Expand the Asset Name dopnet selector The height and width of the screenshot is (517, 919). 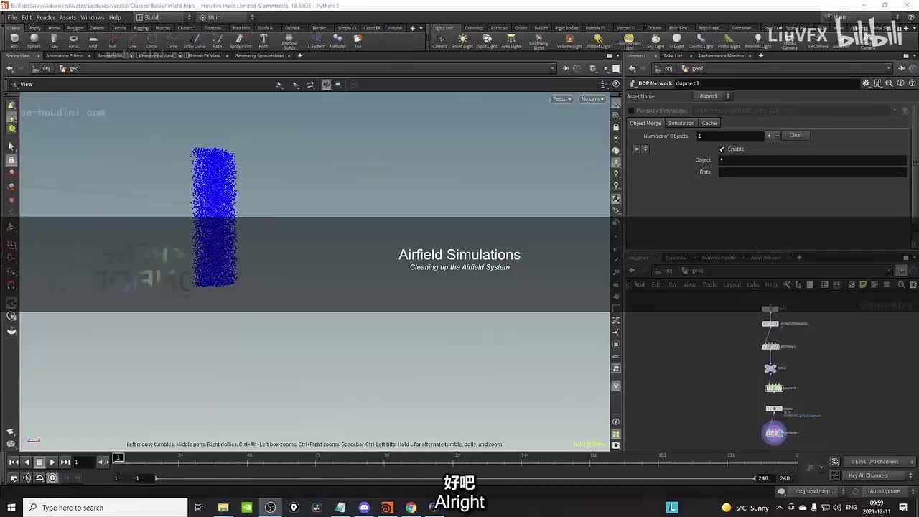(714, 96)
